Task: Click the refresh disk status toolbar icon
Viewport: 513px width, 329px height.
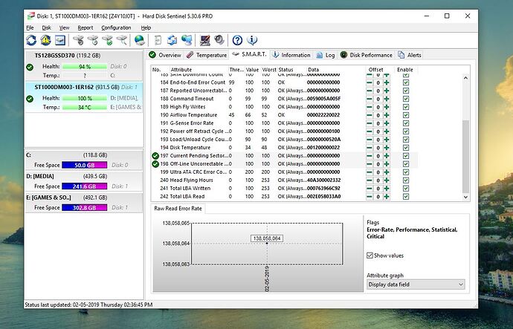Action: (31, 40)
